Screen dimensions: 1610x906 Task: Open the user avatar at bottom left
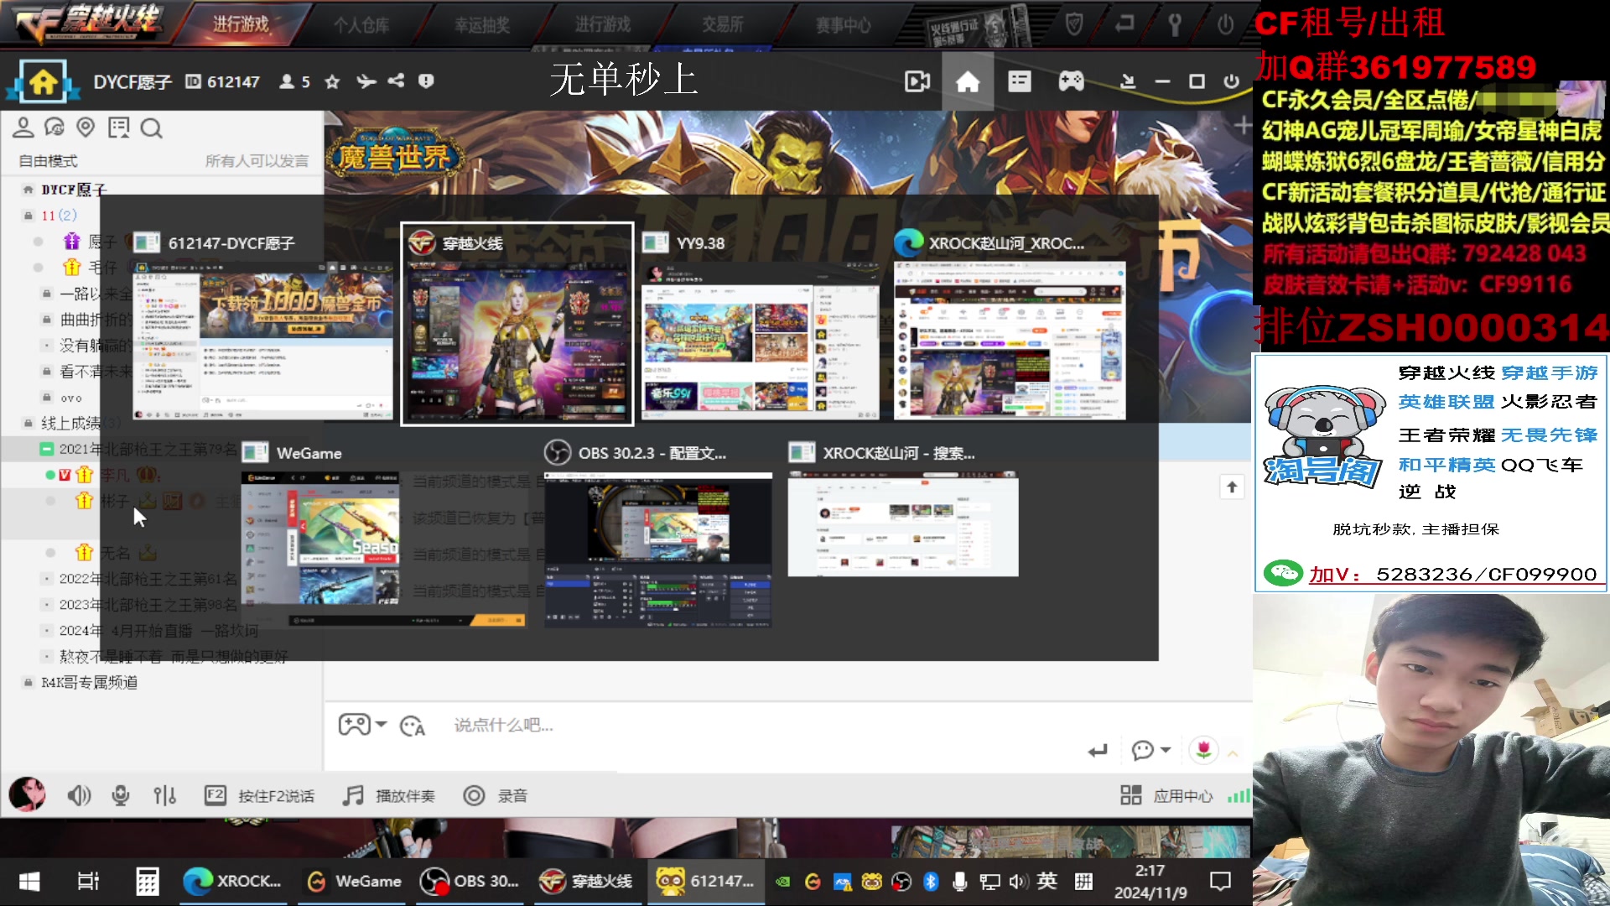27,794
